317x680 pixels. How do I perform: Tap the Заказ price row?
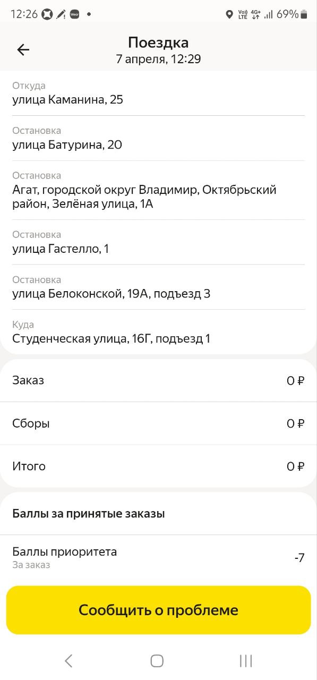[x=158, y=380]
